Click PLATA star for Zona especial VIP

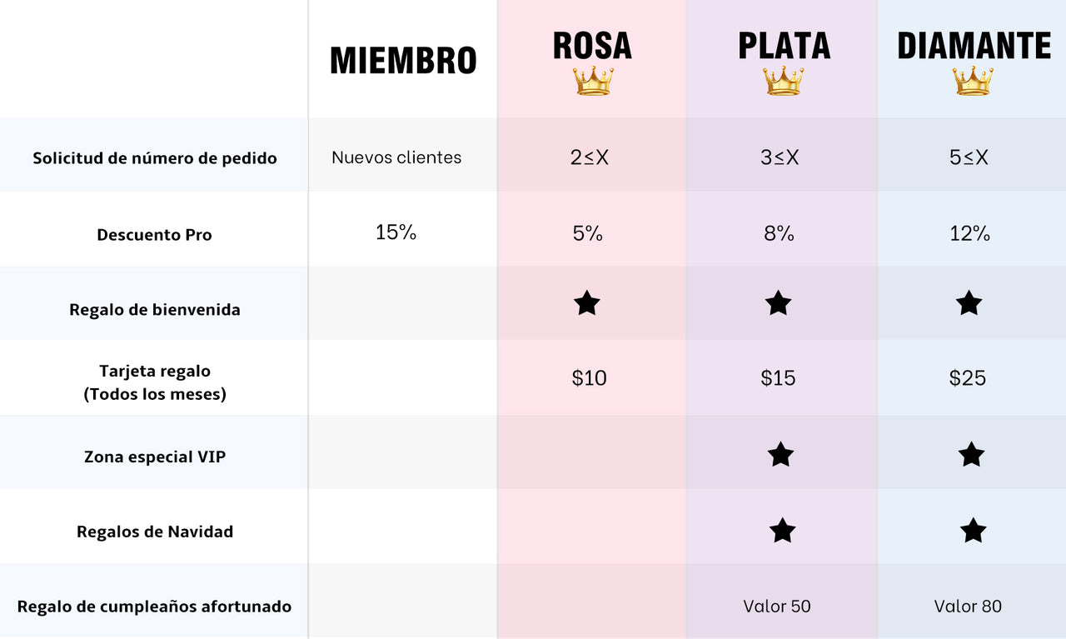coord(780,455)
